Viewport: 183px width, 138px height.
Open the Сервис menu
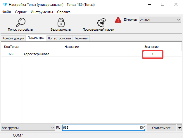[21, 12]
